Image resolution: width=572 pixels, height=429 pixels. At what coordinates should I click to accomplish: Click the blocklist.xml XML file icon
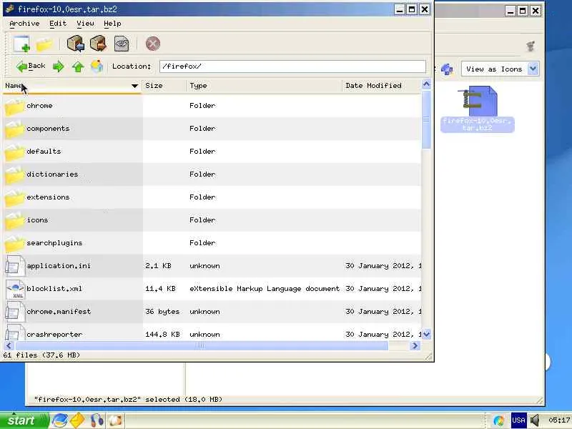15,289
